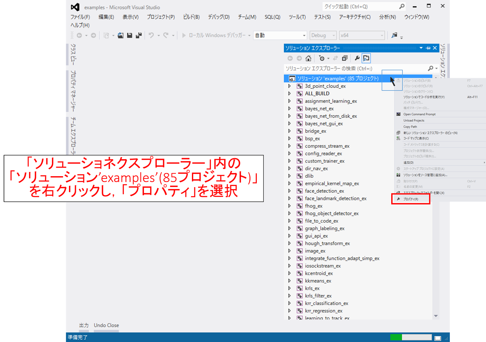Open the debugger target dropdown arrow
This screenshot has height=342, width=486.
[249, 36]
